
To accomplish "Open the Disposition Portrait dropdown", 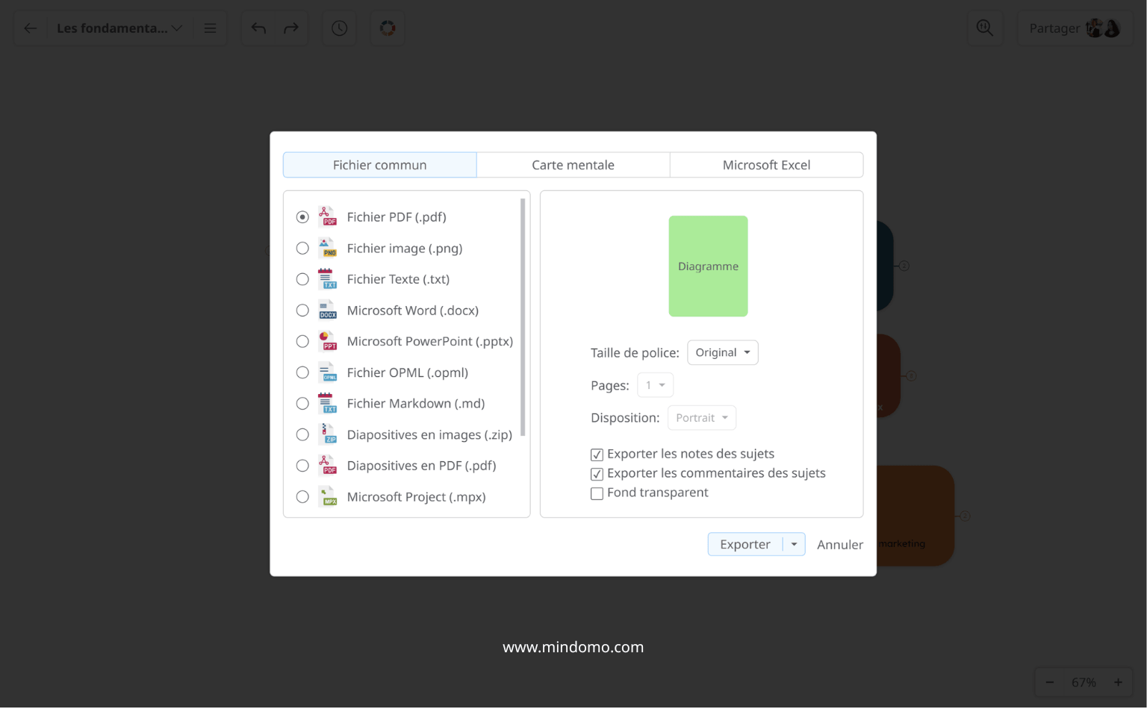I will tap(701, 418).
